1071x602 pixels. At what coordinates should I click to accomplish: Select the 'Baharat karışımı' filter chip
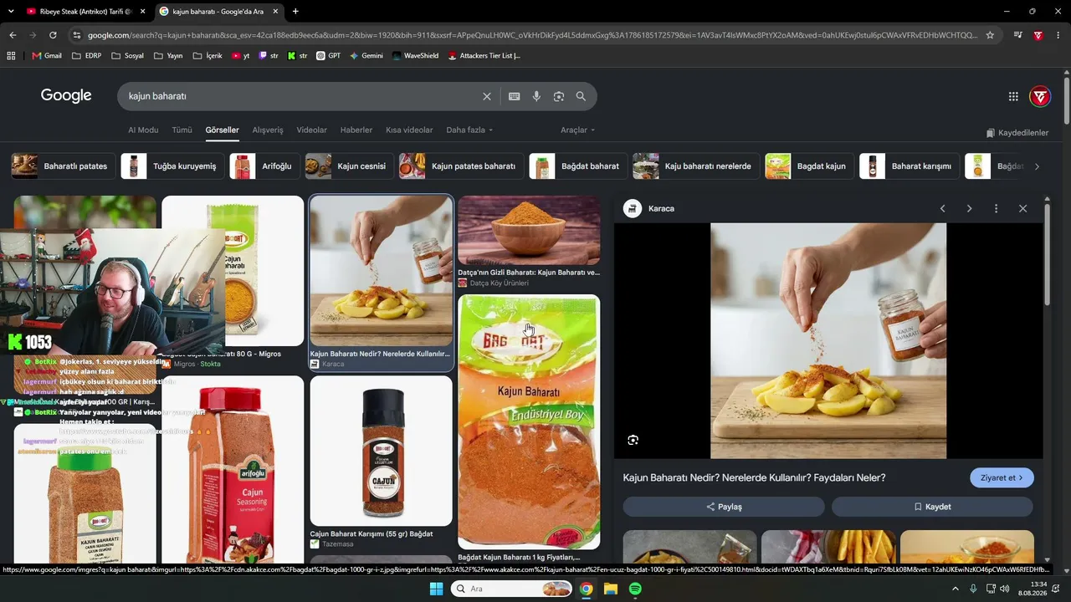[x=910, y=166]
